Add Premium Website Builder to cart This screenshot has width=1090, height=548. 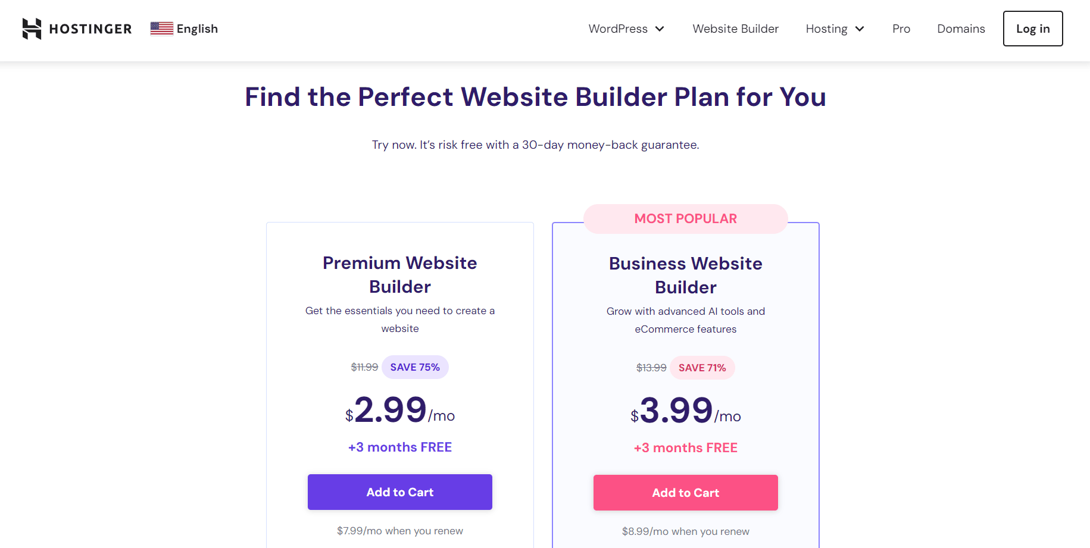(x=399, y=492)
